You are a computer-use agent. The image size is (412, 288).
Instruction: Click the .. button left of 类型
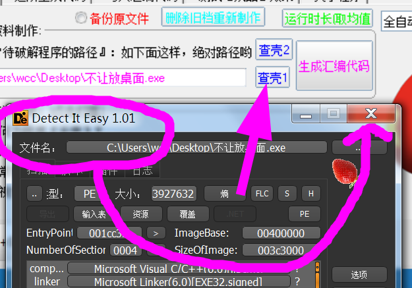tap(34, 194)
